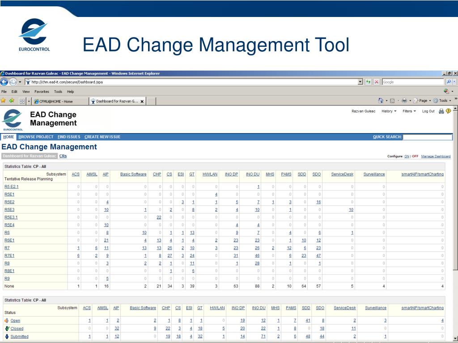Viewport: 458px width, 343px height.
Task: Click the Open status link
Action: pos(15,321)
